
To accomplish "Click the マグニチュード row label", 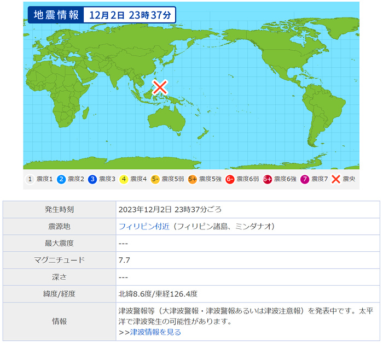I will [x=59, y=260].
